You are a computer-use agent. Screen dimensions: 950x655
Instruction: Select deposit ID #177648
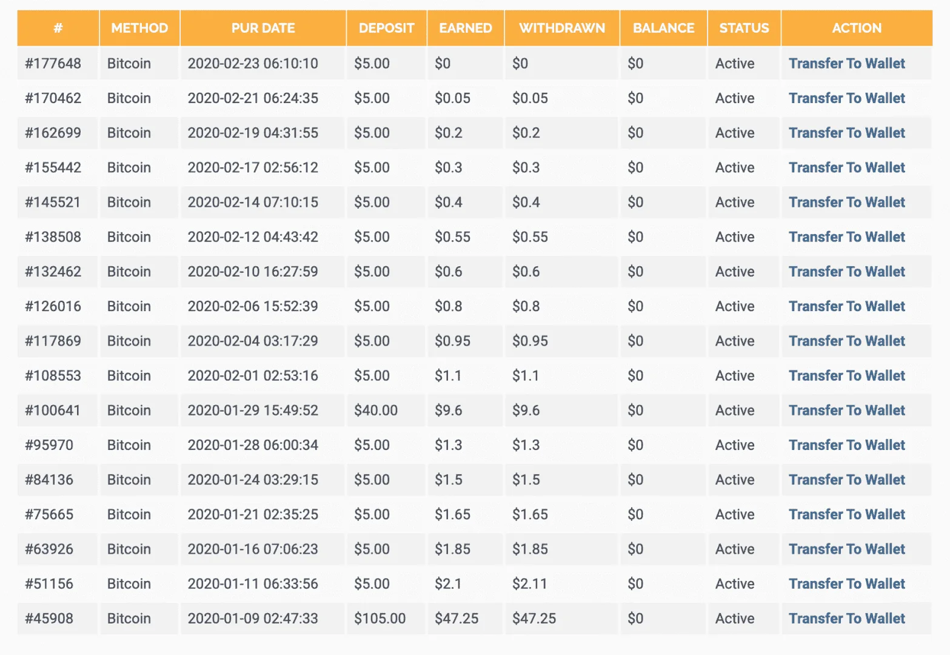pos(53,64)
